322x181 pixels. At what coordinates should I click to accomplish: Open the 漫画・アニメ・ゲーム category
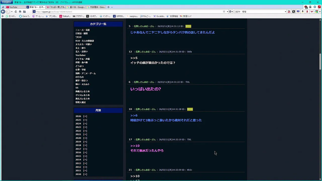tap(86, 73)
